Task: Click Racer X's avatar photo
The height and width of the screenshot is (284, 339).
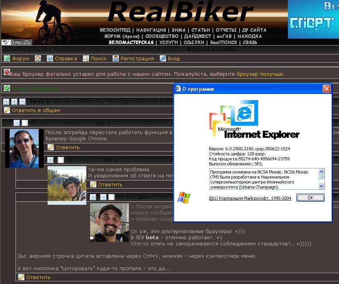Action: (24, 148)
